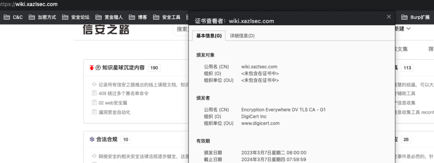Image resolution: width=434 pixels, height=163 pixels.
Task: Click the speaker icon in 知识星球沉淀内容 description
Action: (94, 85)
